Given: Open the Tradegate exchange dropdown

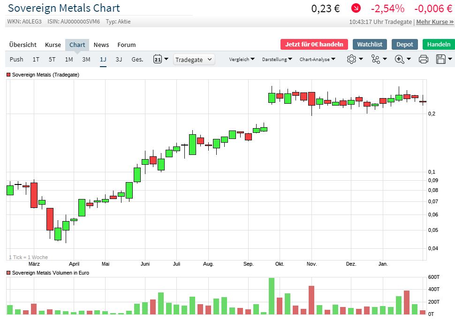Looking at the screenshot, I should [194, 59].
